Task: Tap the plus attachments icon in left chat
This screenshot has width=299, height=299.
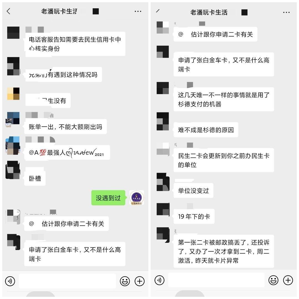Action: [140, 281]
